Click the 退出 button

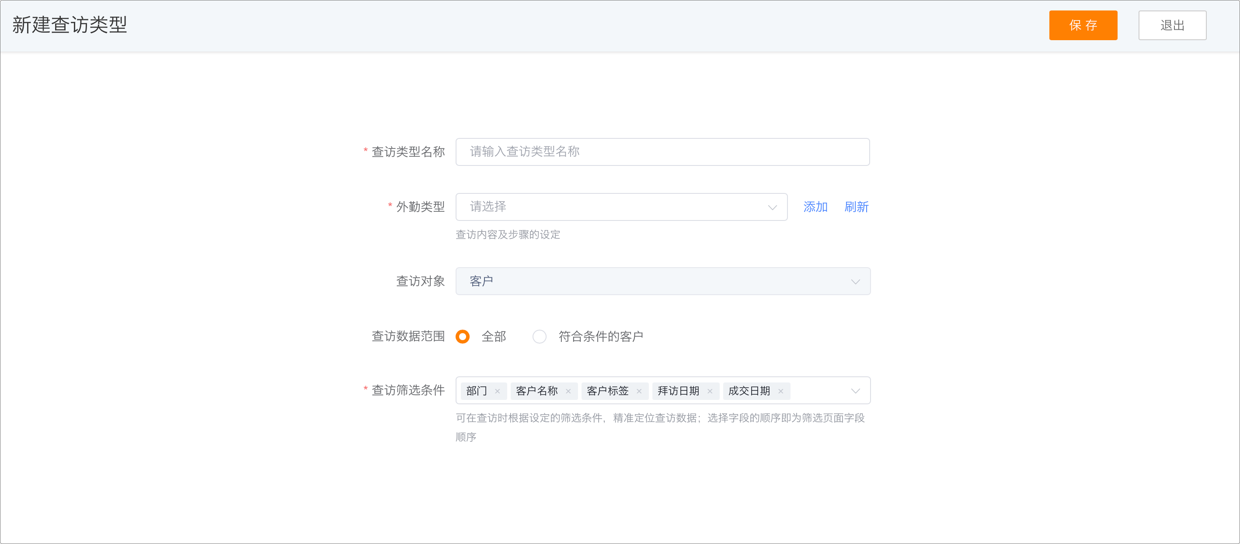point(1172,25)
